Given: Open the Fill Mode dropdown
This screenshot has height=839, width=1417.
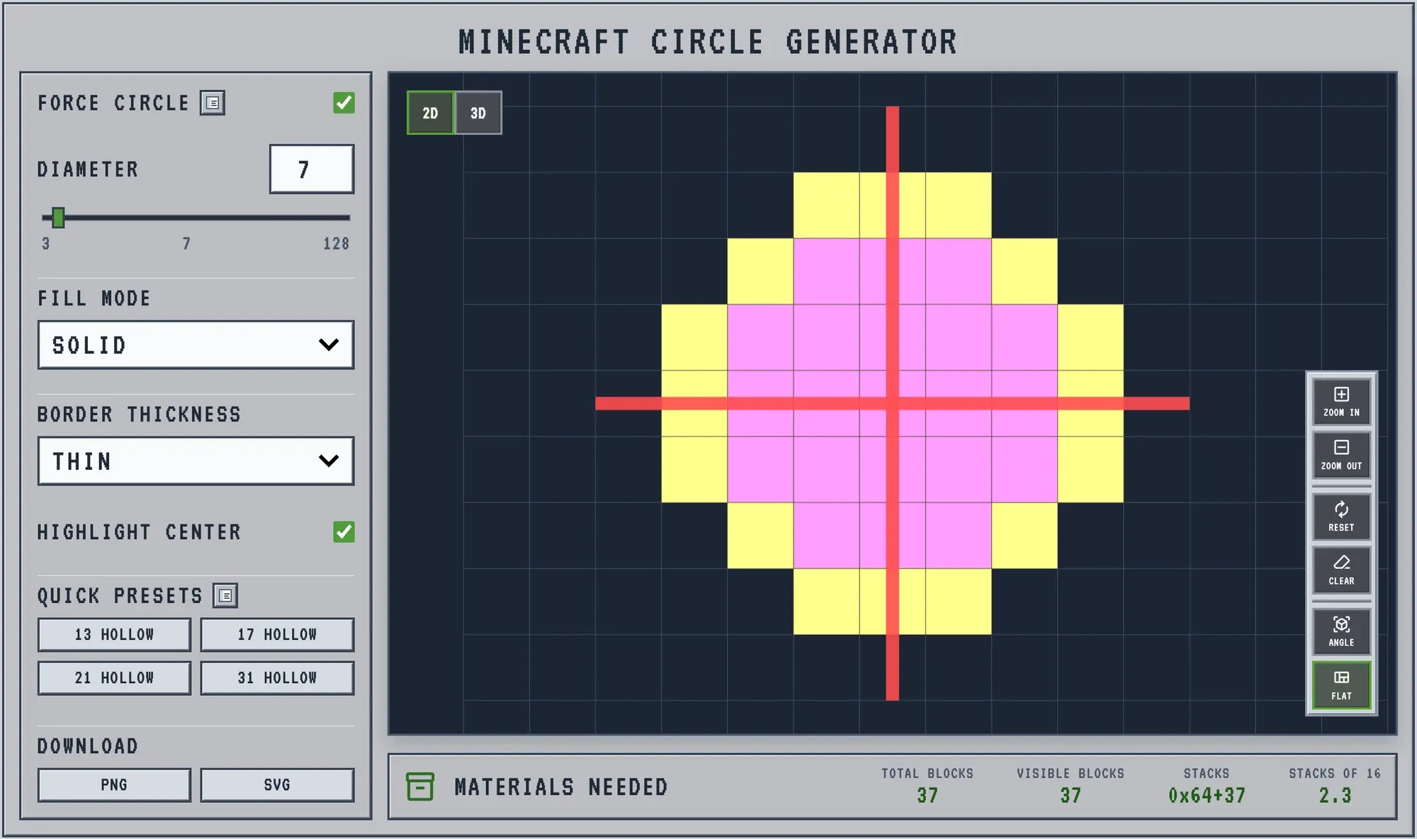Looking at the screenshot, I should pyautogui.click(x=196, y=345).
